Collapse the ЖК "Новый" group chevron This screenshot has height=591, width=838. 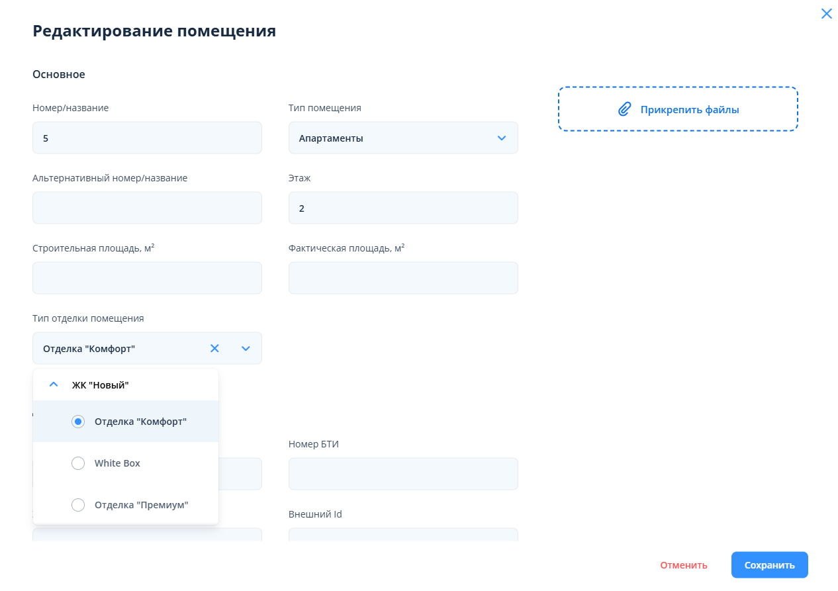coord(54,385)
